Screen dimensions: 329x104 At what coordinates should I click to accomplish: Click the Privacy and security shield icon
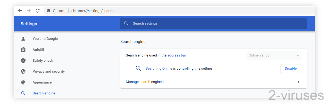(23, 72)
